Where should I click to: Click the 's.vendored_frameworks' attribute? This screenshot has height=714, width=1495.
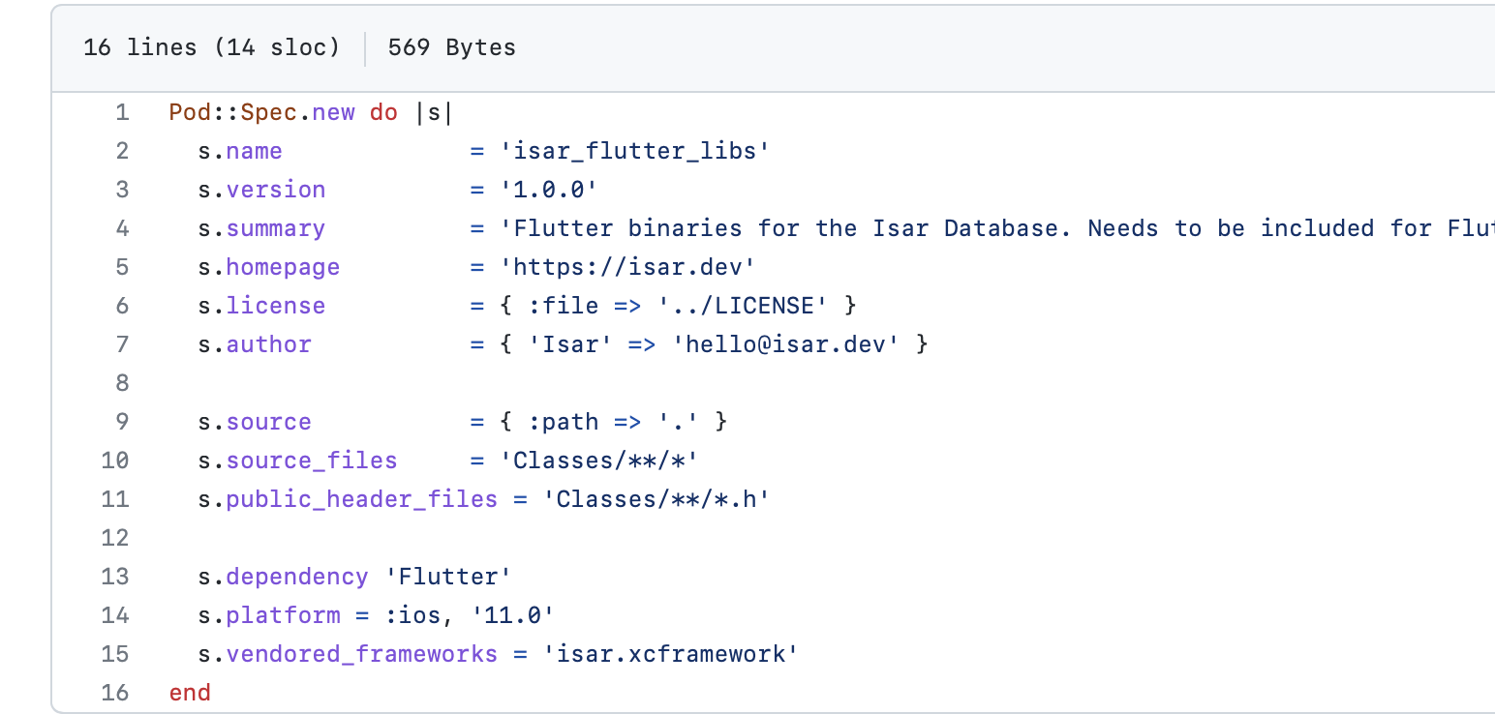coord(348,654)
